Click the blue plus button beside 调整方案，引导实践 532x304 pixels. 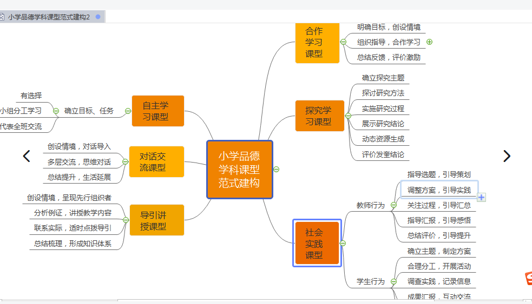(x=481, y=198)
